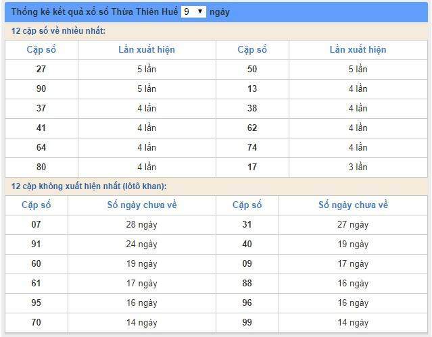Select number pair 07 in the lôtô khan table
Viewport: 432px width, 337px height.
pyautogui.click(x=36, y=224)
